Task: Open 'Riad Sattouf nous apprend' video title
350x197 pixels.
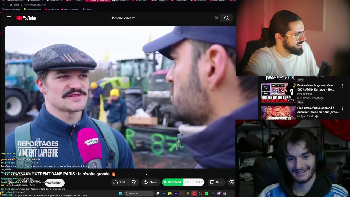Action: (318, 110)
